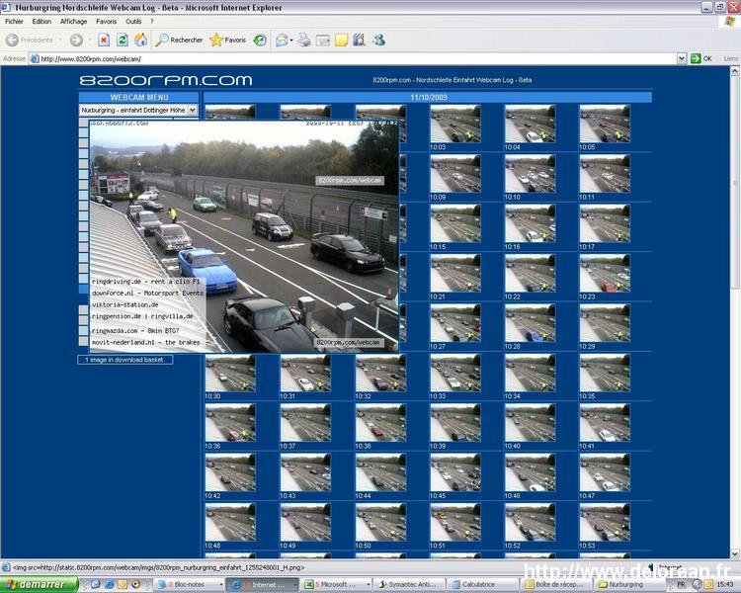Stop page loading with the red X icon
Screen dimensions: 741x593
pyautogui.click(x=104, y=41)
